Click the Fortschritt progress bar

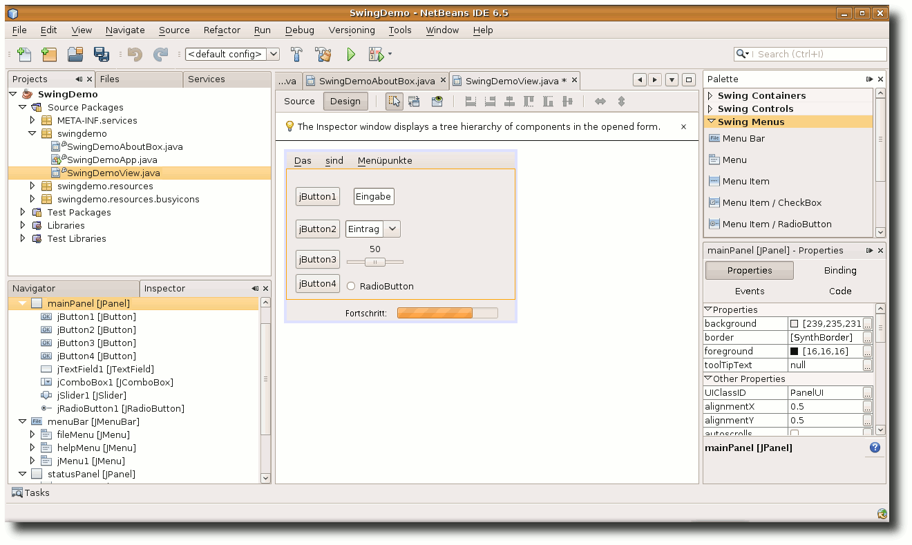coord(447,313)
